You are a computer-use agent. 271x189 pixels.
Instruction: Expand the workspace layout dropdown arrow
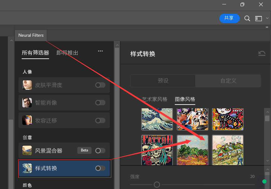coord(267,18)
